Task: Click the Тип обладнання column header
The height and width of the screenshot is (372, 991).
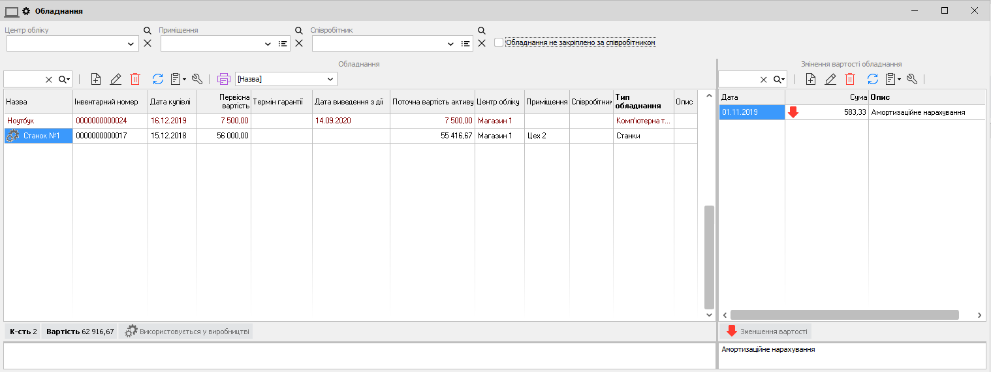Action: pyautogui.click(x=643, y=101)
